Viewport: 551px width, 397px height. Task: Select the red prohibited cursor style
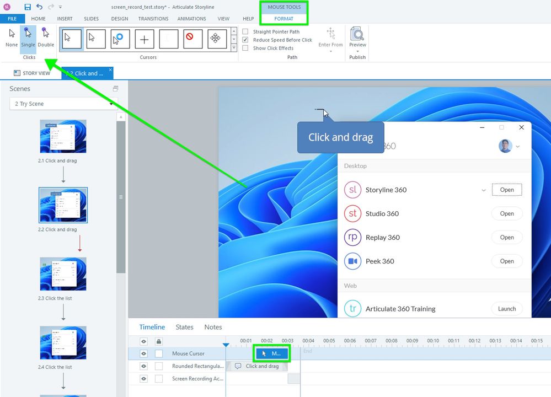(x=189, y=39)
